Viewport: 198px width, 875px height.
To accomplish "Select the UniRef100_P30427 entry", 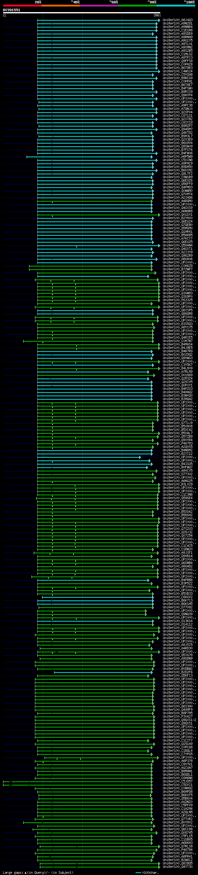I will (178, 716).
